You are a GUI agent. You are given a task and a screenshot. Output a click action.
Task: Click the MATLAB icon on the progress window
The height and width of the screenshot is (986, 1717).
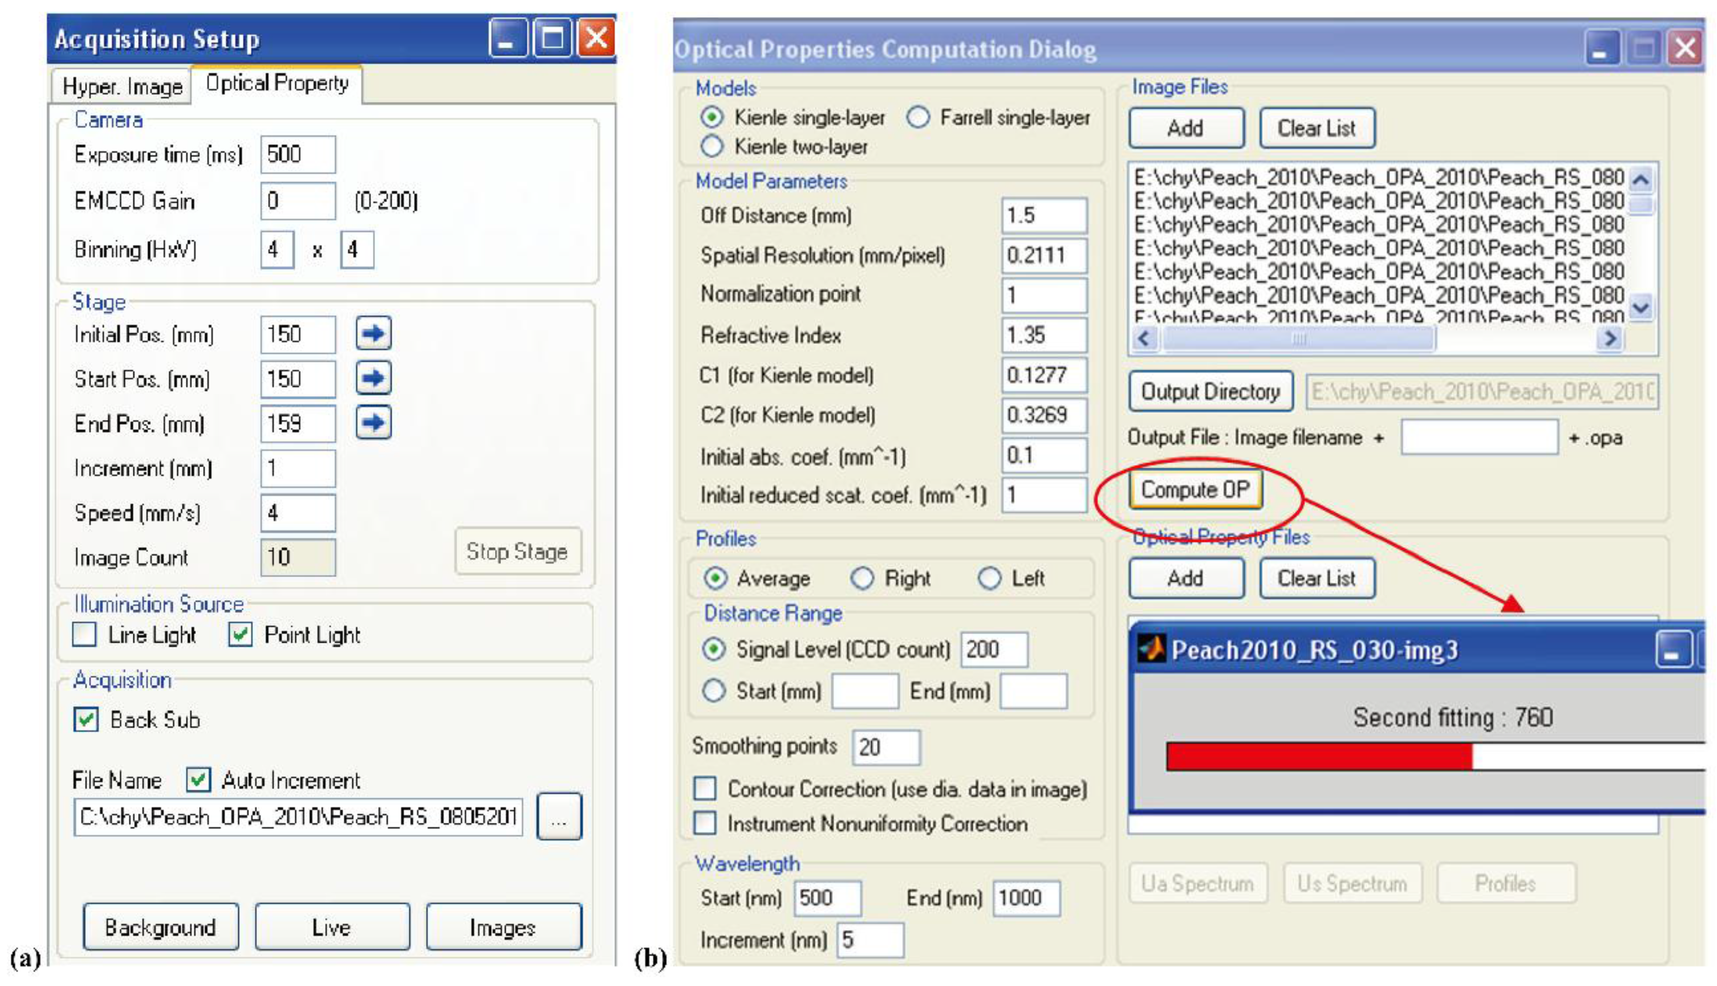1151,649
